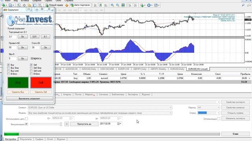This screenshot has width=252, height=141.
Task: Click the green testing progress bar
Action: 11,134
